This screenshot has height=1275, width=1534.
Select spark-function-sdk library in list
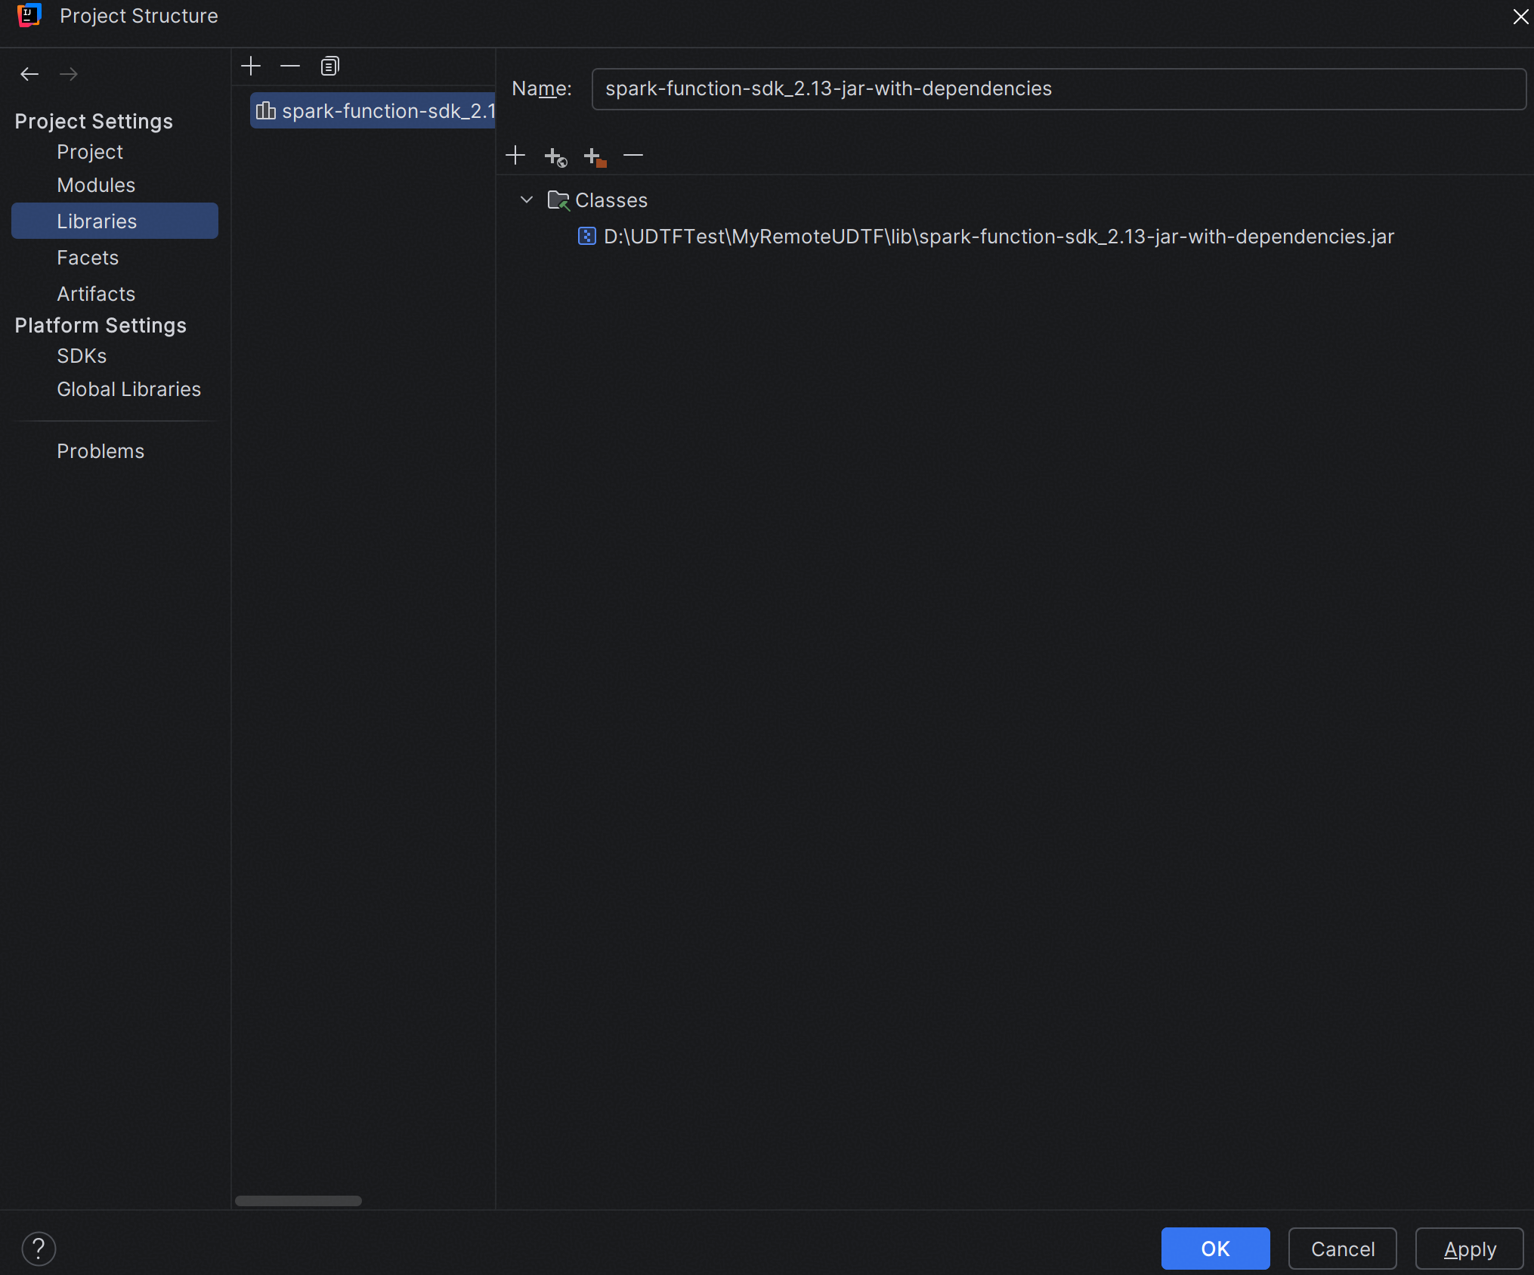[373, 111]
